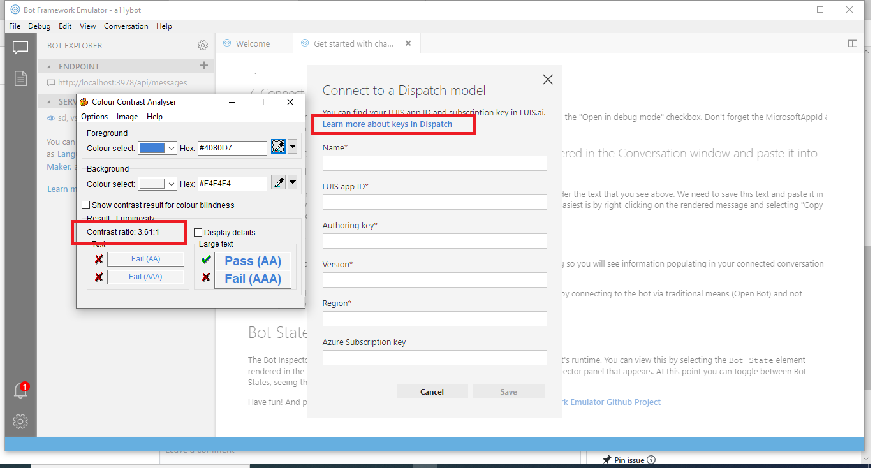Activate the background colour eyedropper tool
Viewport: 875px width, 468px height.
(x=278, y=182)
